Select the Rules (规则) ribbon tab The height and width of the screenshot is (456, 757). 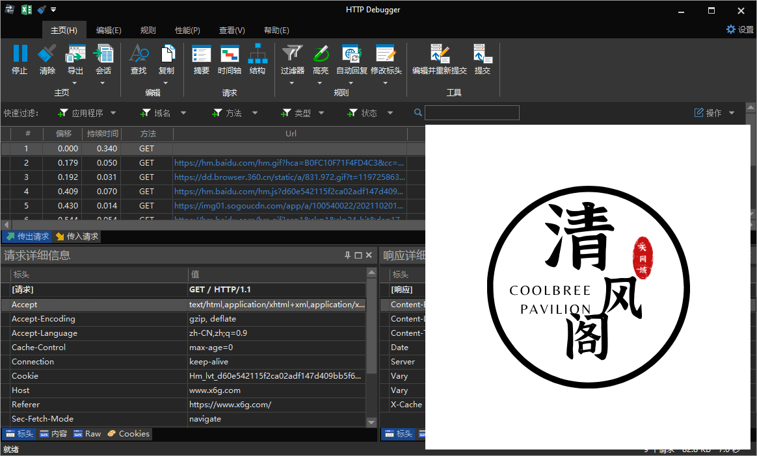click(148, 30)
